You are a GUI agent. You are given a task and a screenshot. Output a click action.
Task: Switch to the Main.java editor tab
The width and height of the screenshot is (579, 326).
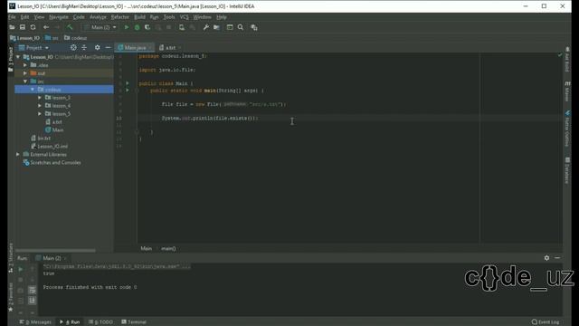click(x=135, y=48)
